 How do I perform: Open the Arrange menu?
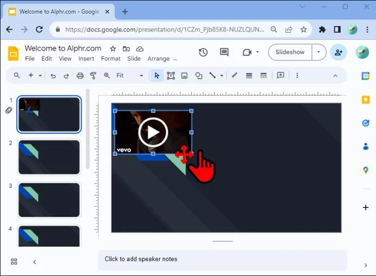[159, 59]
